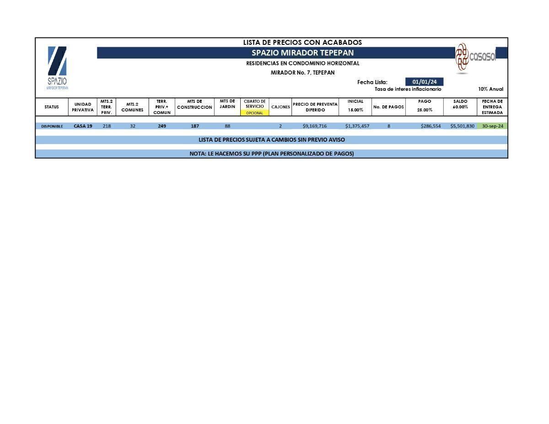This screenshot has height=424, width=549.
Task: Click the 'UNIDAD PRIVATIVA' column header
Action: (82, 107)
